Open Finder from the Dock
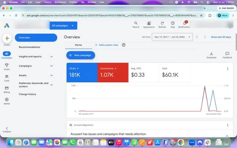 pyautogui.click(x=11, y=142)
